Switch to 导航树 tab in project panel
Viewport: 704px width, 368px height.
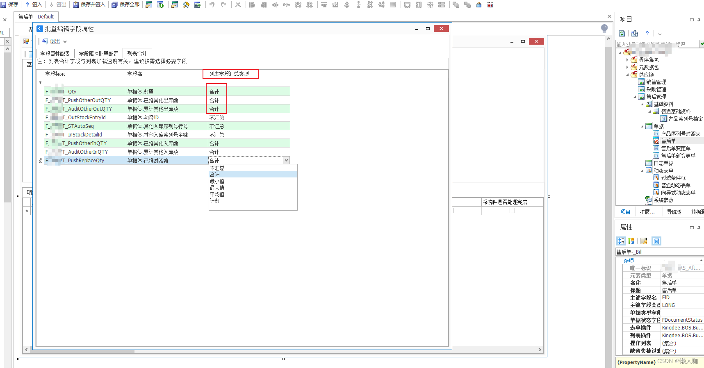coord(674,212)
